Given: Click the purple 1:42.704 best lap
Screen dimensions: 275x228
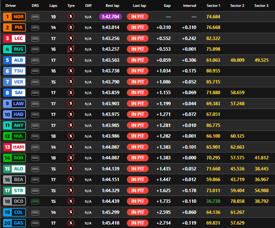Looking at the screenshot, I should [110, 16].
